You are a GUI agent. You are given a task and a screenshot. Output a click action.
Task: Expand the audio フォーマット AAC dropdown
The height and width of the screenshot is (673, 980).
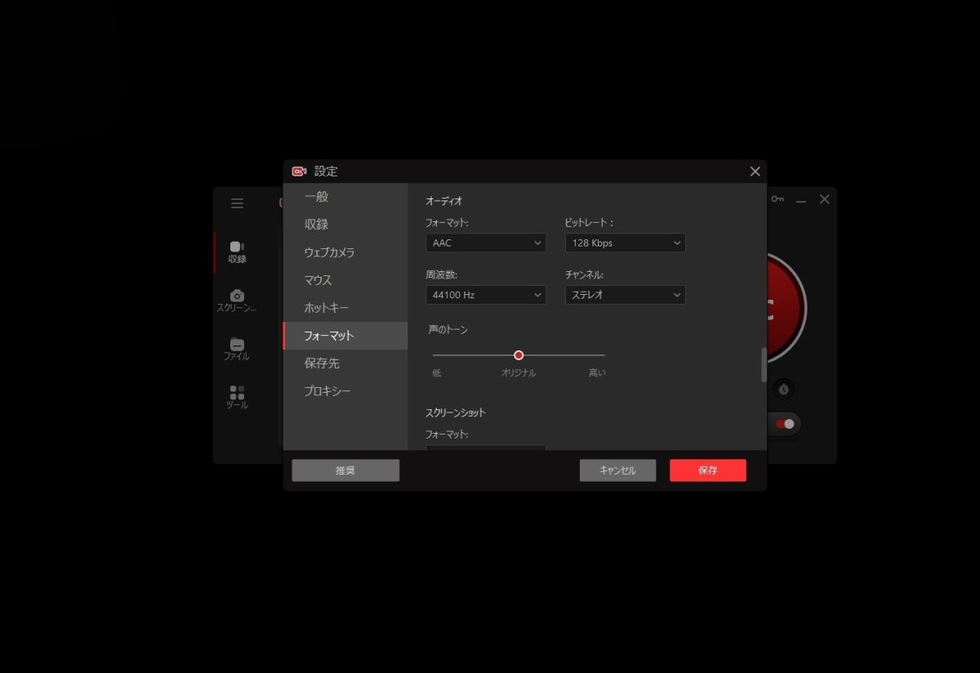click(486, 243)
